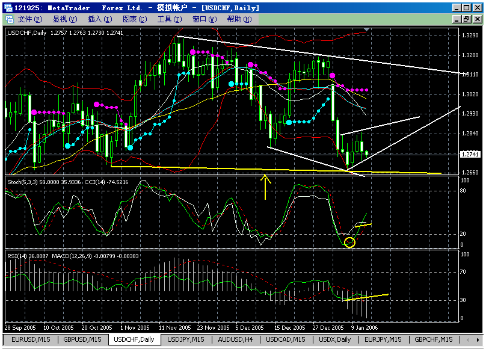Minimize the inner chart window
The image size is (486, 349).
(x=457, y=19)
